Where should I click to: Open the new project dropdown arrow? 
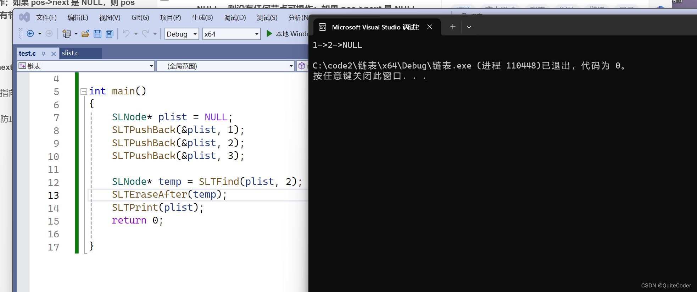point(76,34)
